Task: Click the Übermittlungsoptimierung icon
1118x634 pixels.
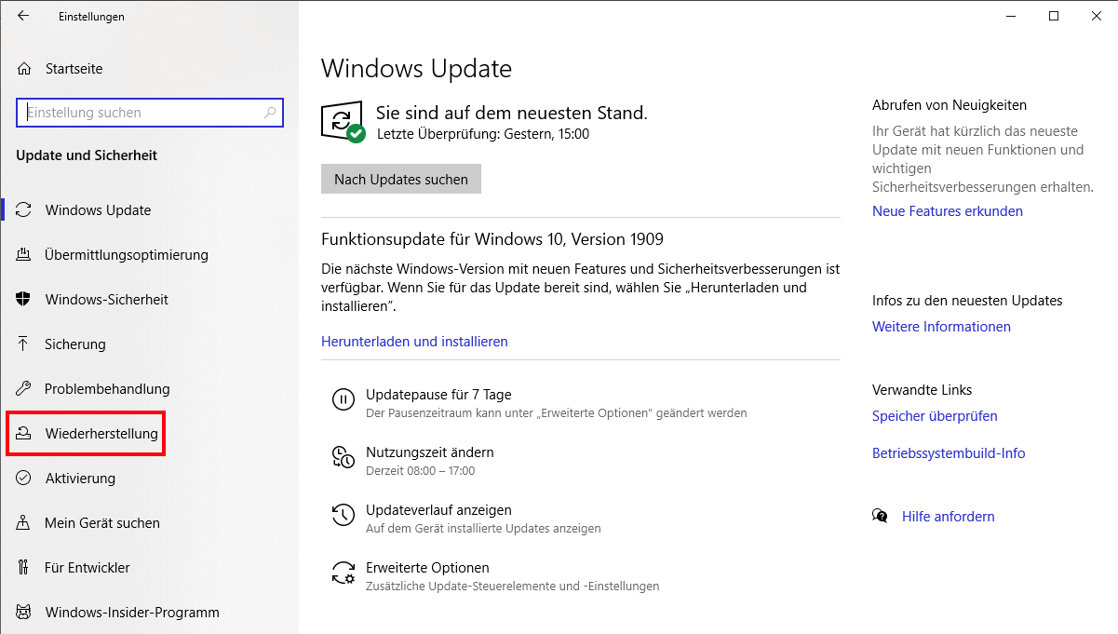Action: pos(24,255)
